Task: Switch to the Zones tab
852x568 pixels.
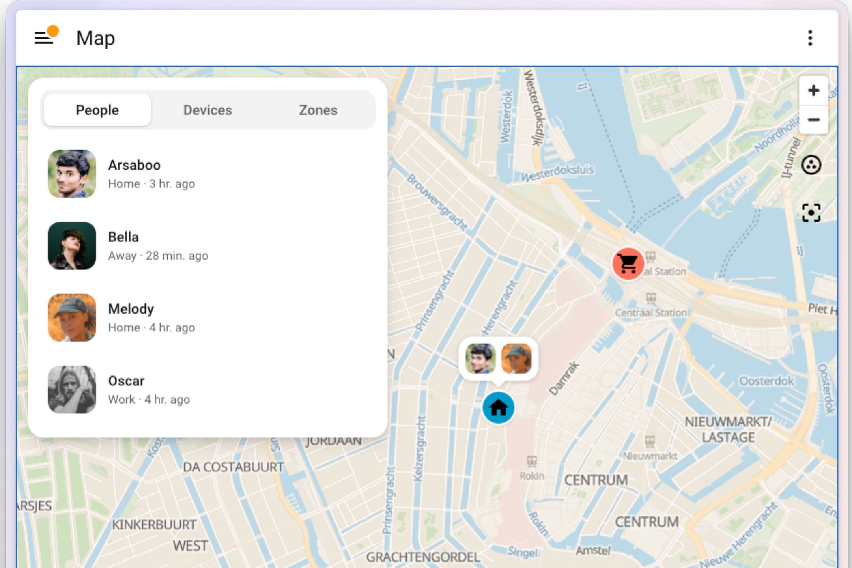Action: click(x=318, y=110)
